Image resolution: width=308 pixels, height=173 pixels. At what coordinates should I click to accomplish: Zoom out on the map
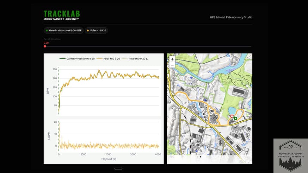(x=172, y=65)
